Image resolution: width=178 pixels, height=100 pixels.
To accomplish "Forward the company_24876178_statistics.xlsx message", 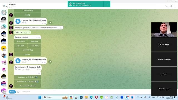I will point(50,62).
